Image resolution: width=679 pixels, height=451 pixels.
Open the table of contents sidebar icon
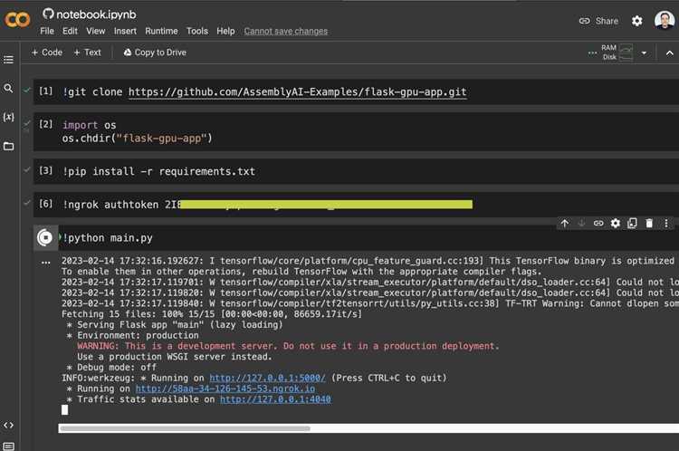pos(8,60)
